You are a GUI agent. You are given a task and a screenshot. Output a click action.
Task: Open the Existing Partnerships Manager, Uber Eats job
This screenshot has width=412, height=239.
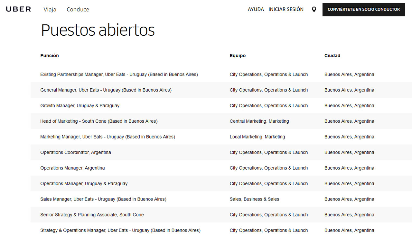coord(119,75)
